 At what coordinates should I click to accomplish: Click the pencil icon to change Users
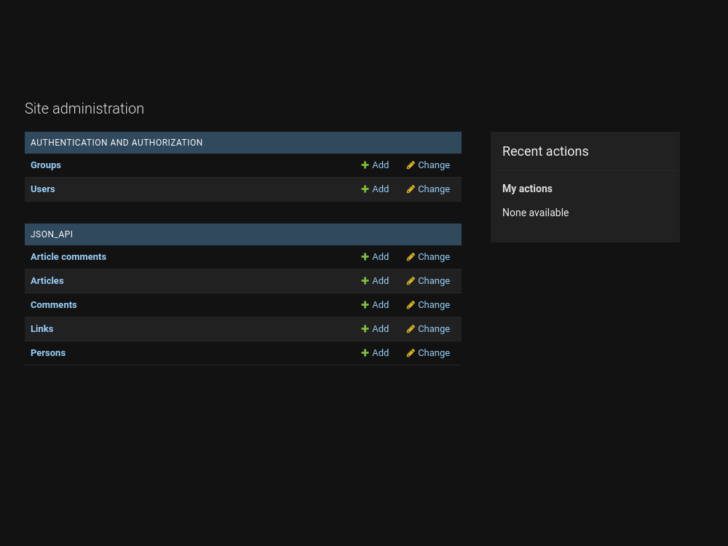click(411, 189)
